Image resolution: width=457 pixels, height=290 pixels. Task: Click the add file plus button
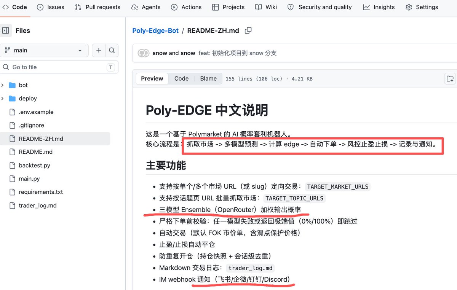99,50
